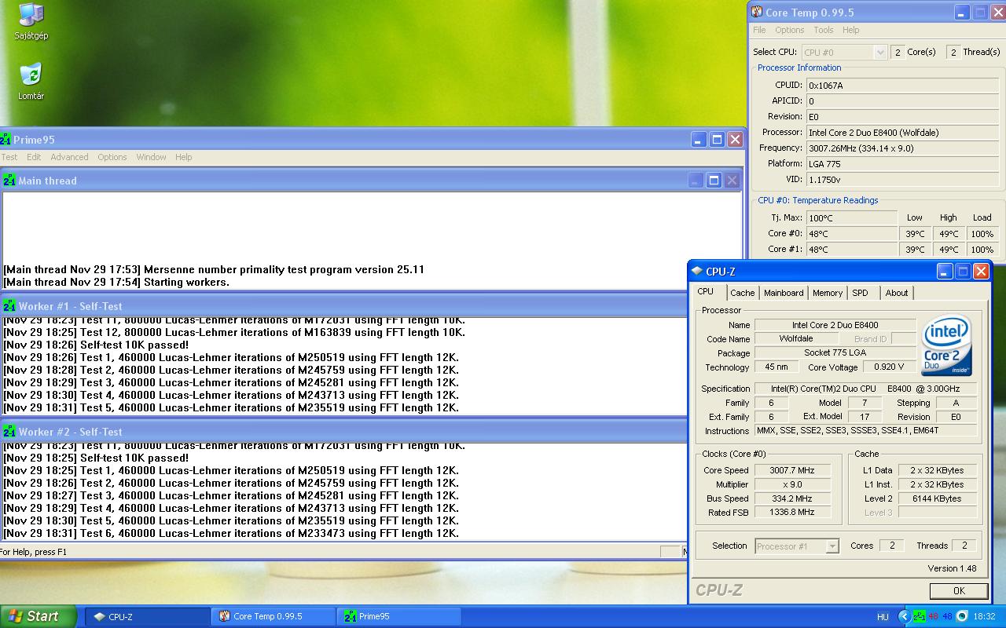Viewport: 1006px width, 628px height.
Task: Click the red 48 temperature tray icon
Action: click(x=933, y=616)
